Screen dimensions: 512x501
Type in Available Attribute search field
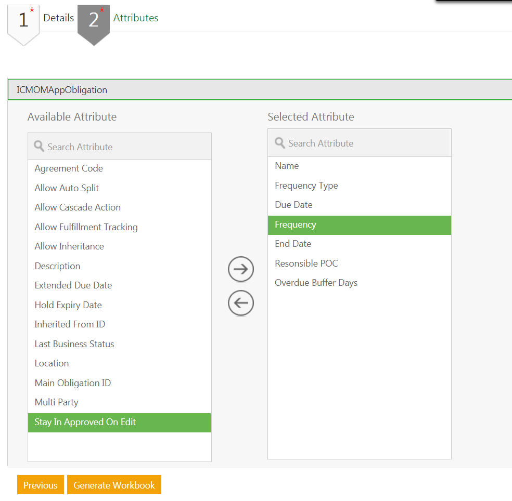pyautogui.click(x=125, y=147)
